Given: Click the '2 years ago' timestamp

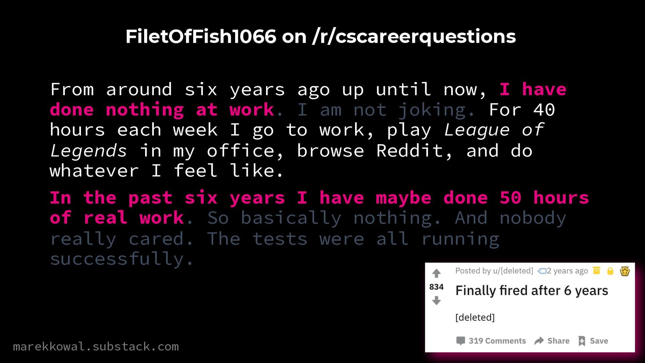Looking at the screenshot, I should coord(567,271).
